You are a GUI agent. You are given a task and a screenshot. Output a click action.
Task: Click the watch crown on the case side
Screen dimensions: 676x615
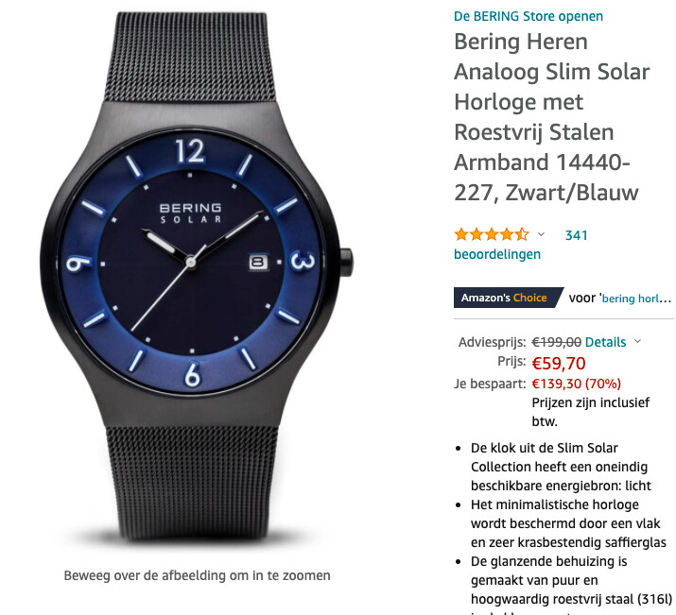pos(346,263)
